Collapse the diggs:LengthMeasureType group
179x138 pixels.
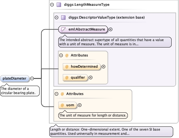pyautogui.click(x=52, y=5)
